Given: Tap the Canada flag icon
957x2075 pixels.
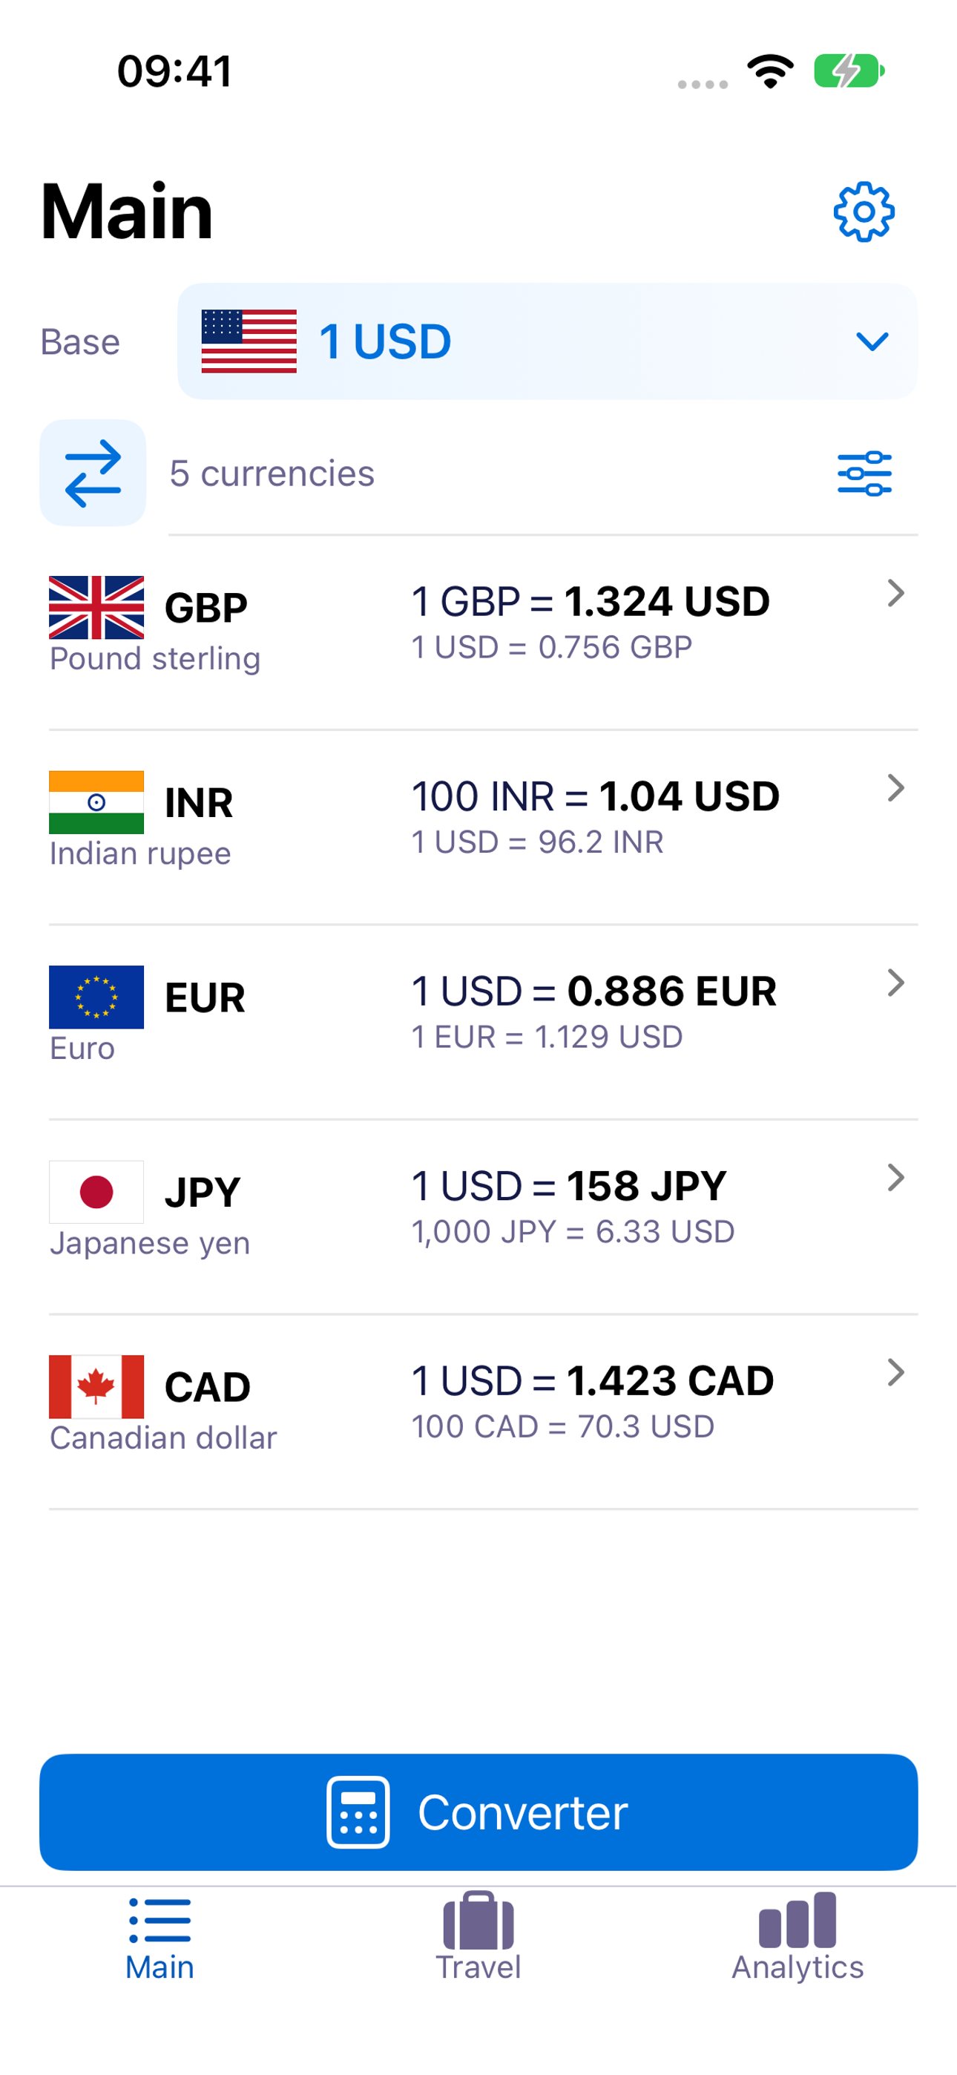Looking at the screenshot, I should pos(96,1386).
